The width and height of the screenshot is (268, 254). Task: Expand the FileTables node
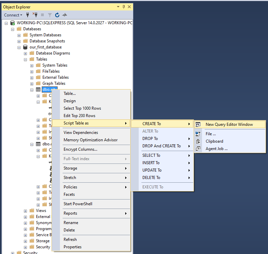(x=32, y=72)
